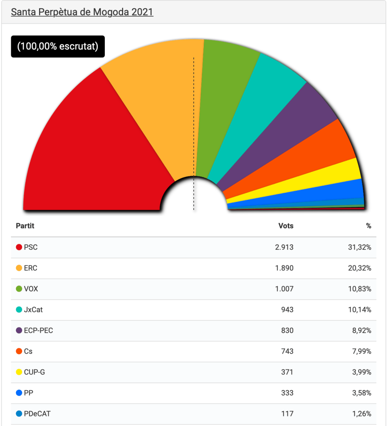Click the PSC 2.913 votes cell
This screenshot has height=426, width=388.
(284, 247)
